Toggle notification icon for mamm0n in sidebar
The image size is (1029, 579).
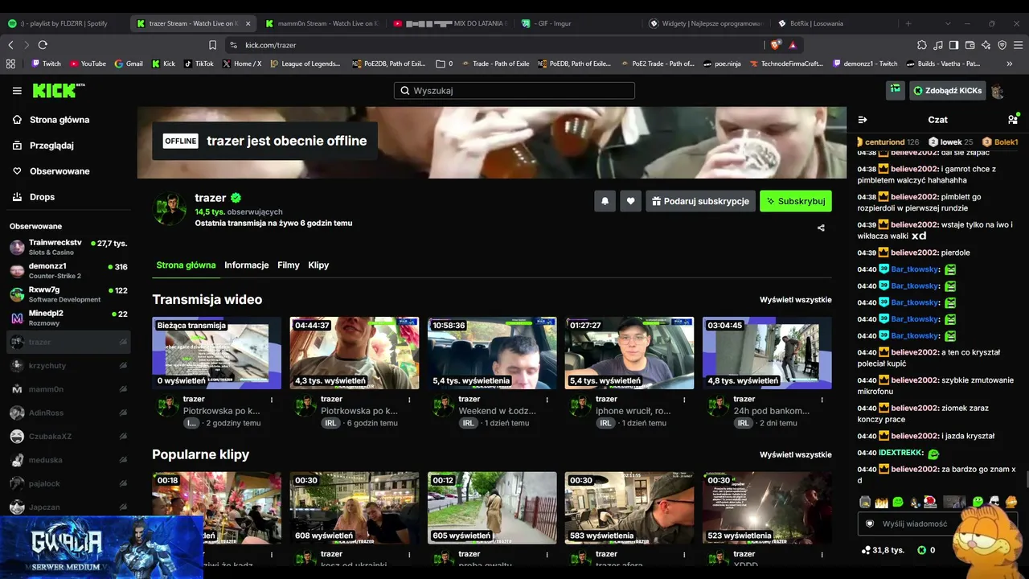point(123,389)
